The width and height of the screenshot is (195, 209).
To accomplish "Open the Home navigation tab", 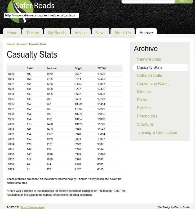I will [12, 33].
